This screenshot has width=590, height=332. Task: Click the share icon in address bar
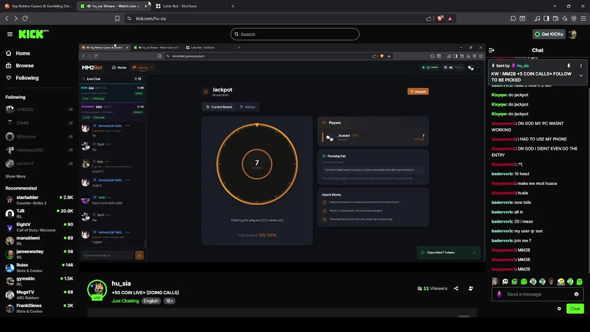(x=429, y=18)
